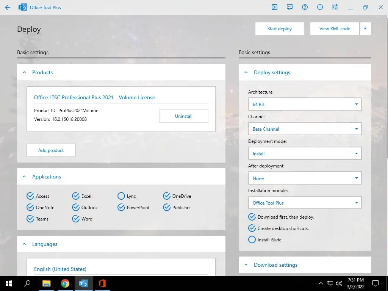388x291 pixels.
Task: Go back using the arrow icon
Action: pos(8,8)
